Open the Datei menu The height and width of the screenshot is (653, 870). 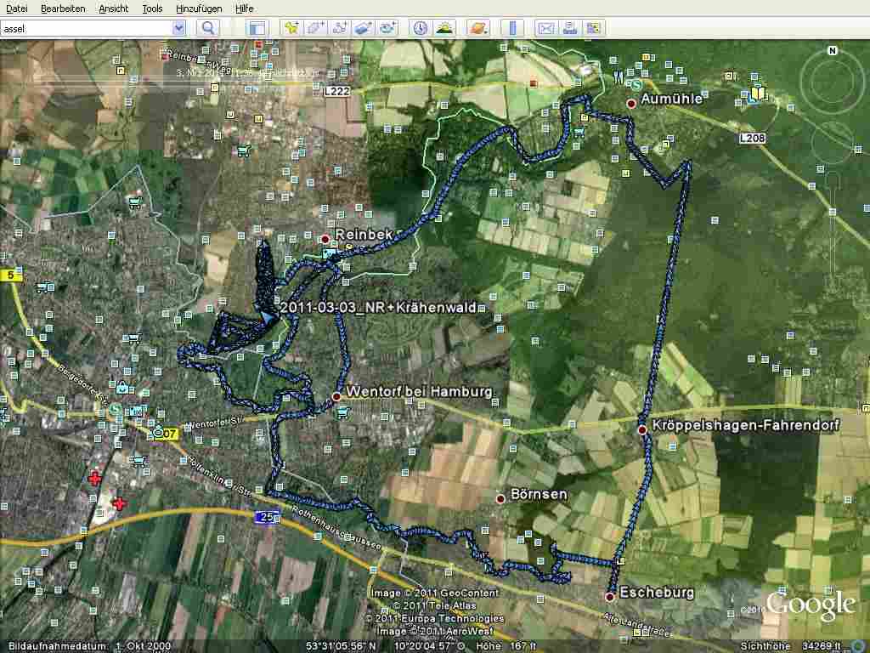(x=16, y=9)
